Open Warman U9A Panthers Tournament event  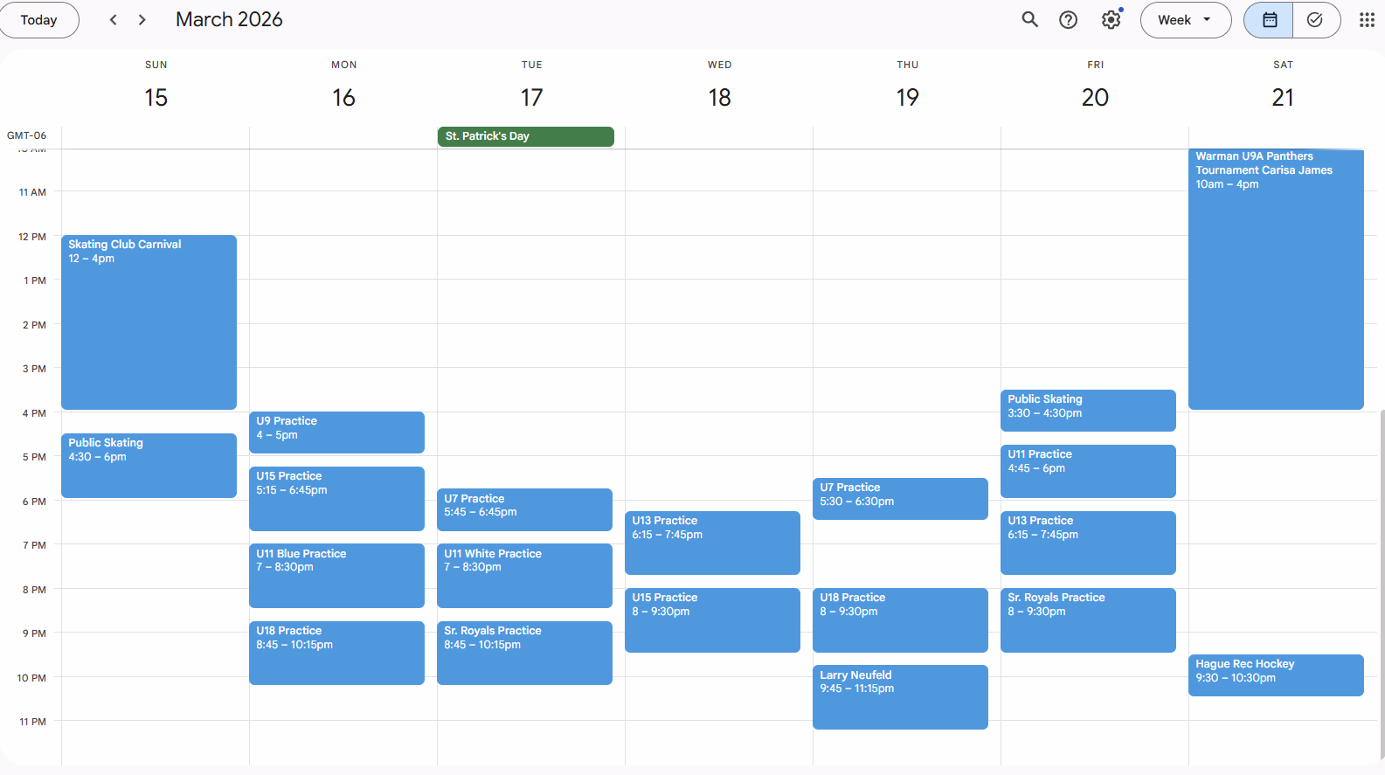pyautogui.click(x=1275, y=280)
